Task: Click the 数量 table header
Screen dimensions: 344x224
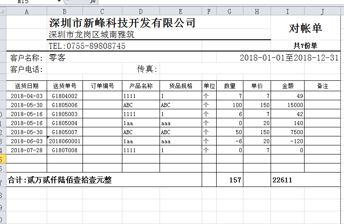Action: click(x=230, y=86)
